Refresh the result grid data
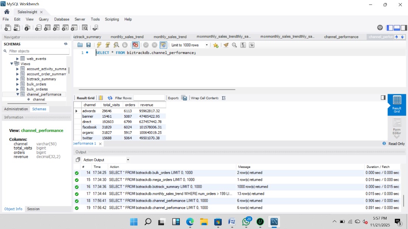This screenshot has height=229, width=408. point(110,98)
